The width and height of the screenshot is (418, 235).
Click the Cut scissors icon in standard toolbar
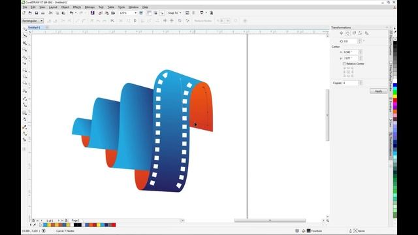click(51, 13)
